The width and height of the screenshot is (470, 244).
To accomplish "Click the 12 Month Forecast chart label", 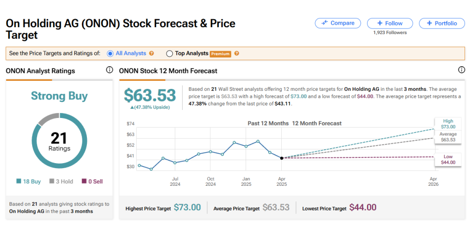I will (x=317, y=123).
